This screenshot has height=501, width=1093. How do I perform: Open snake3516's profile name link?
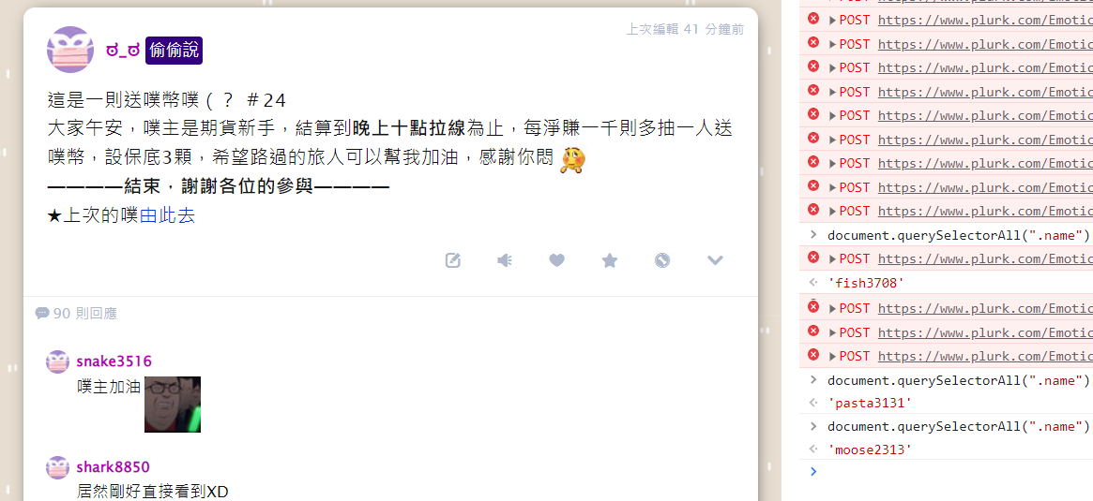pos(114,361)
